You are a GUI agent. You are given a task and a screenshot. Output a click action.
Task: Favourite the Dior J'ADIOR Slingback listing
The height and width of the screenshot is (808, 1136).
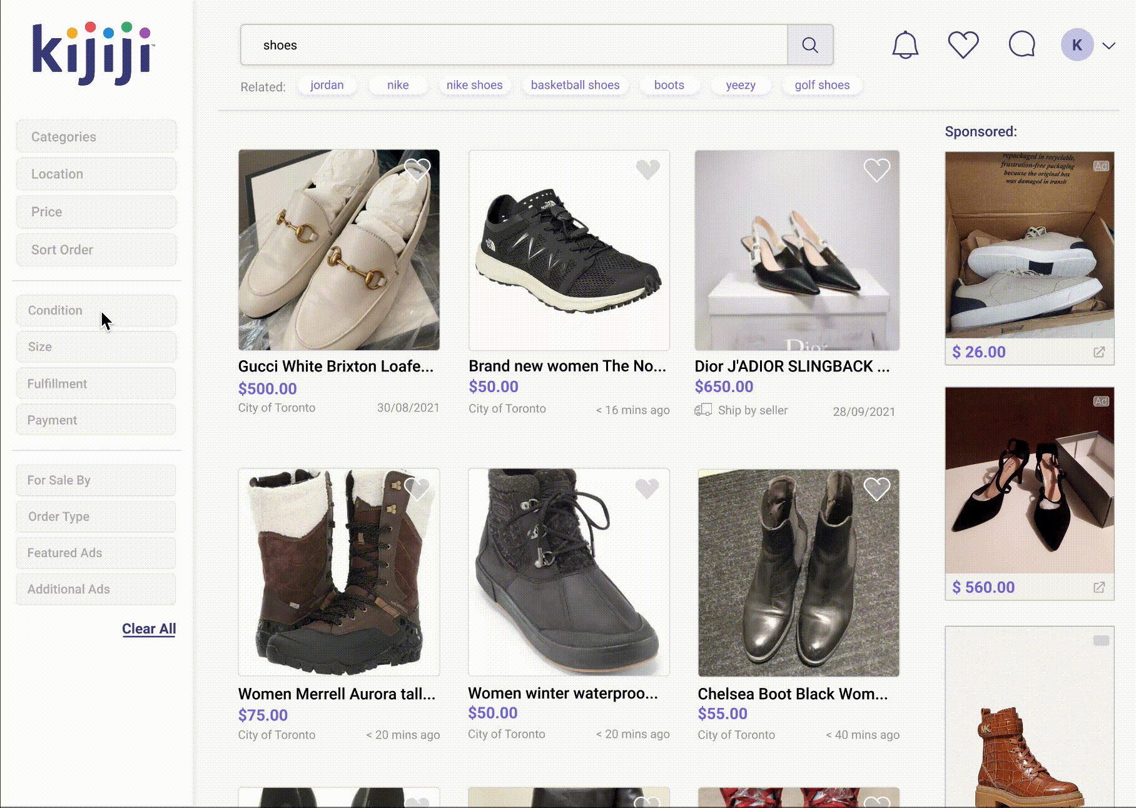pyautogui.click(x=876, y=169)
